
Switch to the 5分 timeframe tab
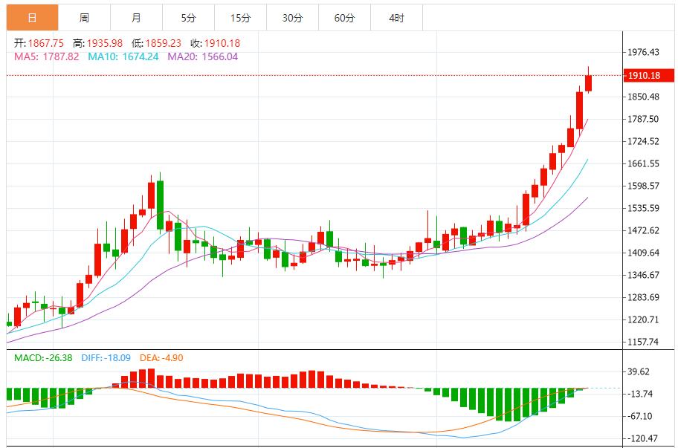[188, 18]
